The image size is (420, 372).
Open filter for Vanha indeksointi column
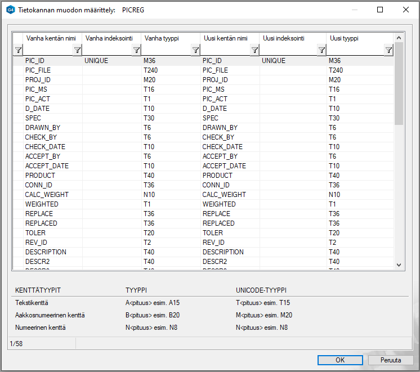tap(136, 51)
